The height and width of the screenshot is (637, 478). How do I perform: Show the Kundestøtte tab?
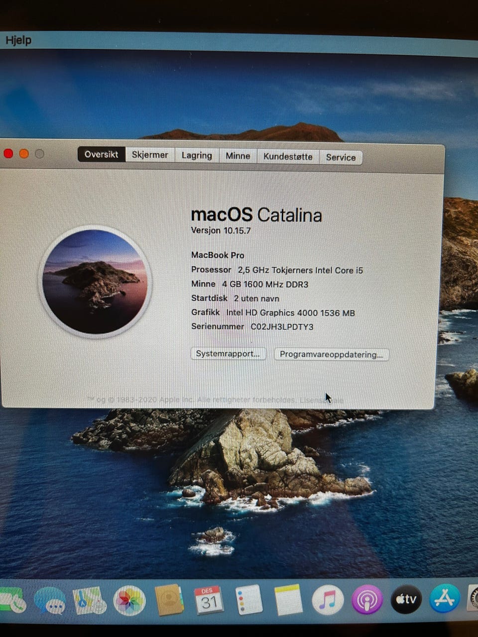click(x=288, y=156)
